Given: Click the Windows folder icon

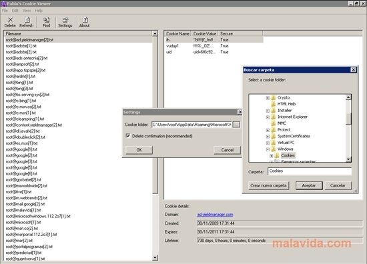Looking at the screenshot, I should click(274, 149).
